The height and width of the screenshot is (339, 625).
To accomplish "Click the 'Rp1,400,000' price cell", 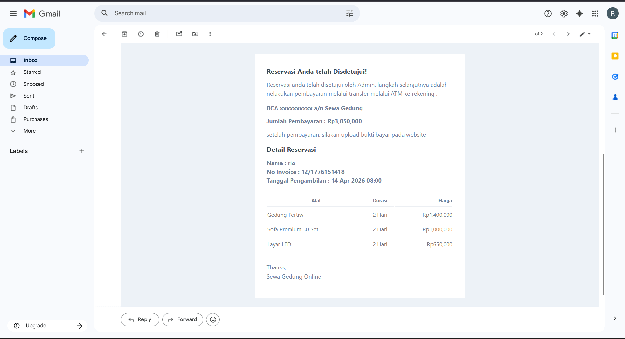I will click(x=437, y=215).
